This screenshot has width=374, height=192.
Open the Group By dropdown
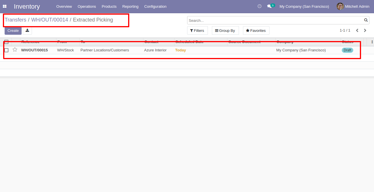coord(225,31)
